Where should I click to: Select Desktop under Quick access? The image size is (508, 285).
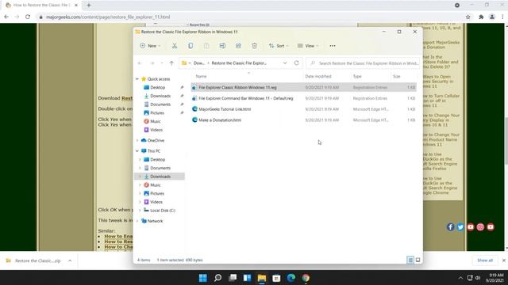(x=157, y=88)
